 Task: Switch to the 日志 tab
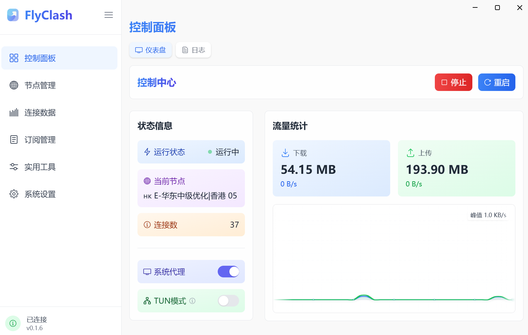click(193, 50)
